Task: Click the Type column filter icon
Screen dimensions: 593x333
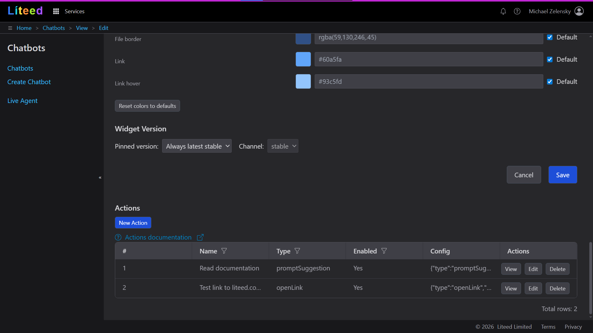Action: pos(297,251)
